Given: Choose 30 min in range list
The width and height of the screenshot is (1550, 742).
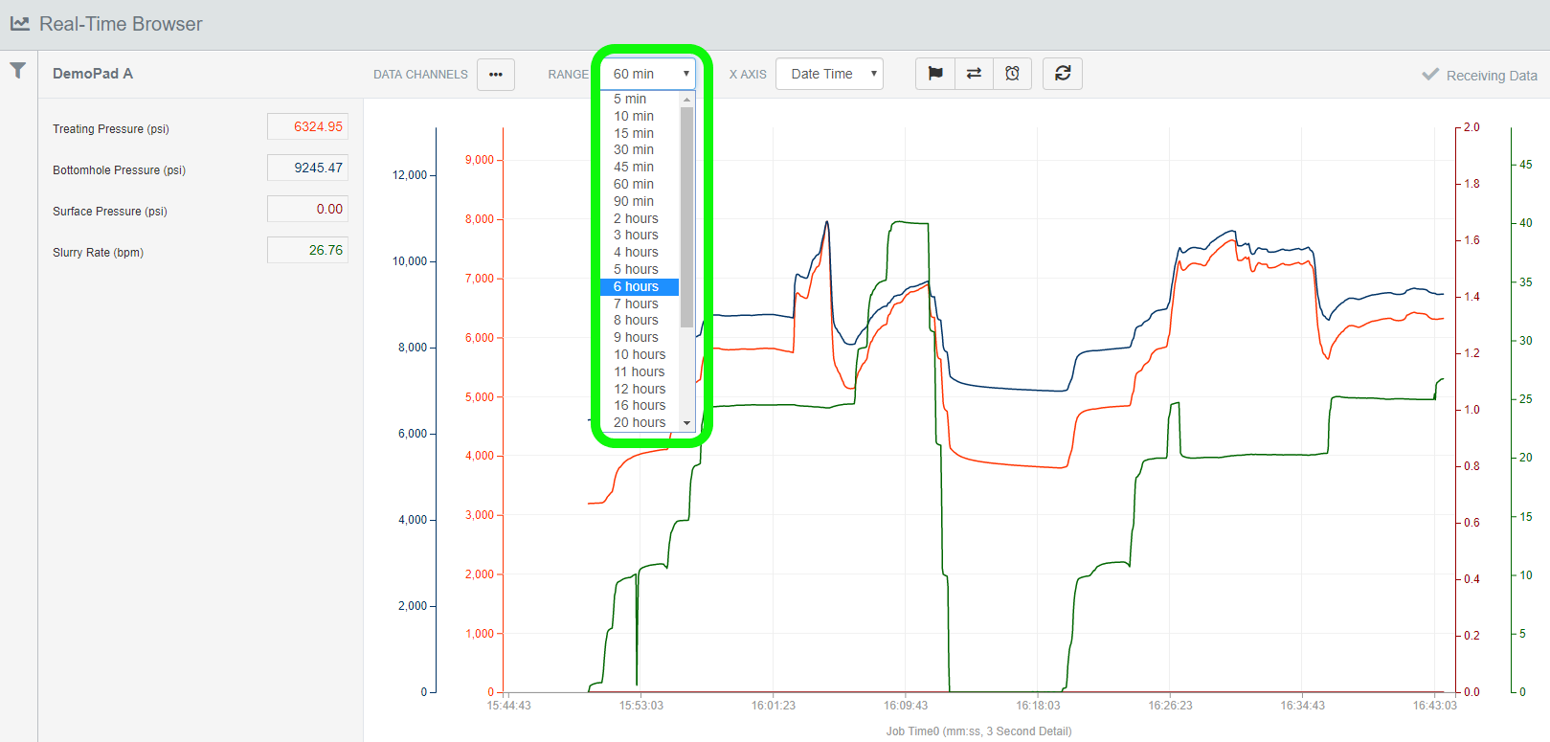Looking at the screenshot, I should (x=634, y=150).
